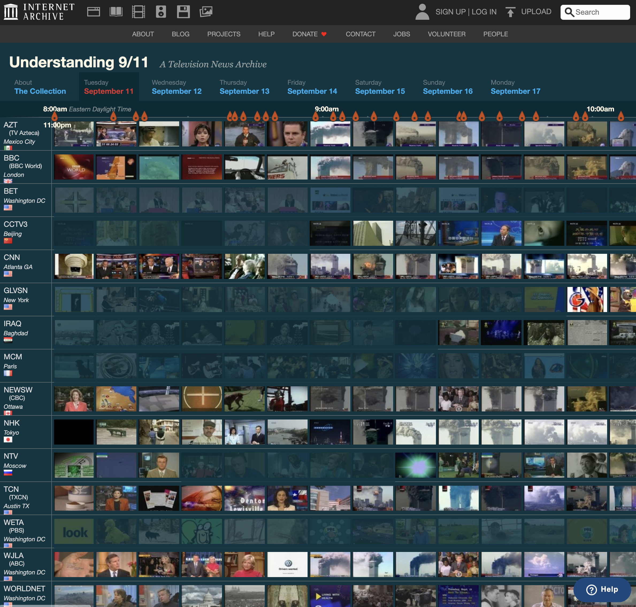636x607 pixels.
Task: Open the HELP menu link
Action: pyautogui.click(x=266, y=34)
